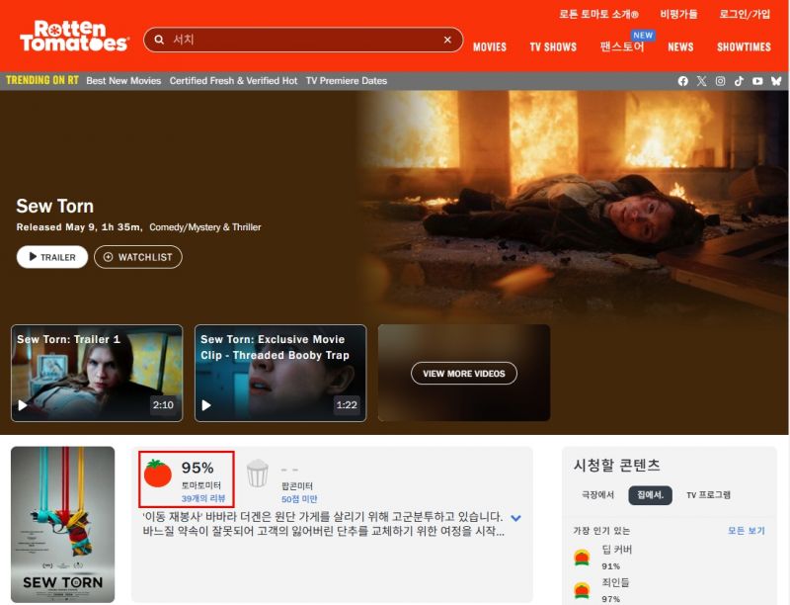
Task: Open the Threaded Booby Trap clip thumbnail
Action: [x=280, y=373]
